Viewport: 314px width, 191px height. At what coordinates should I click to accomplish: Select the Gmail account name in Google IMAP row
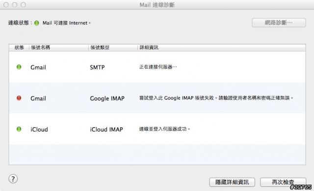point(38,98)
